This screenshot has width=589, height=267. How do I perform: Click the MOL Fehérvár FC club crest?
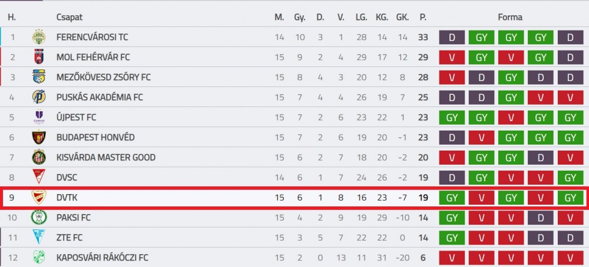39,57
